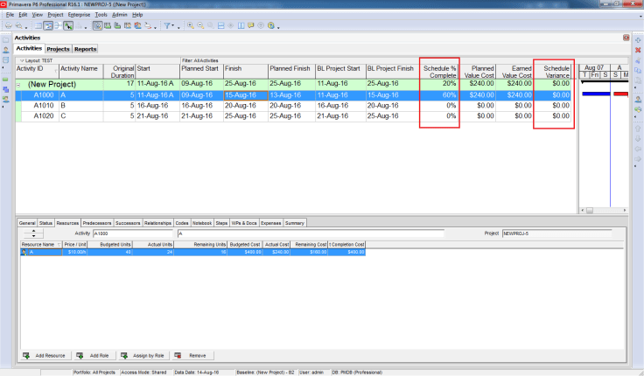The image size is (644, 376).
Task: Close the Activities window with the red icon
Action: [626, 38]
